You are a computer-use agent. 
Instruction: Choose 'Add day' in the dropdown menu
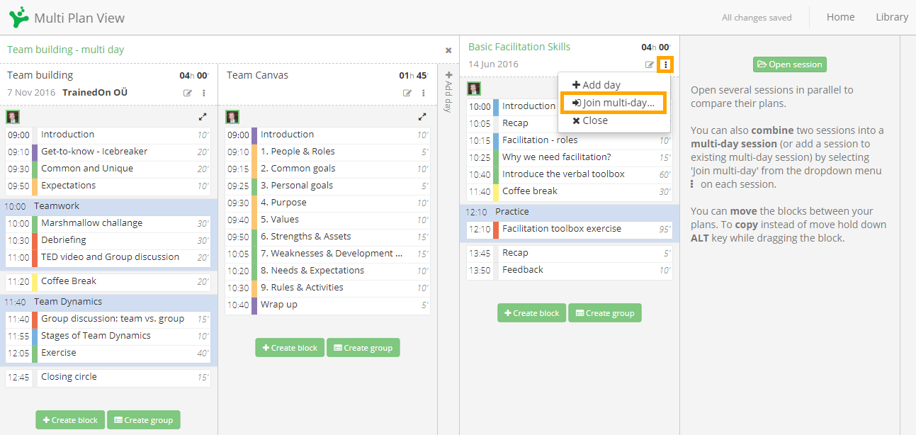coord(596,85)
